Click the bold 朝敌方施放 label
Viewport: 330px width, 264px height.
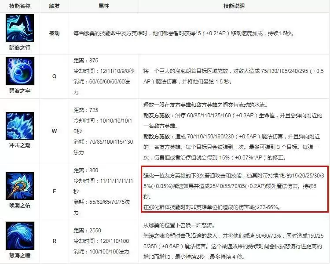(x=157, y=137)
